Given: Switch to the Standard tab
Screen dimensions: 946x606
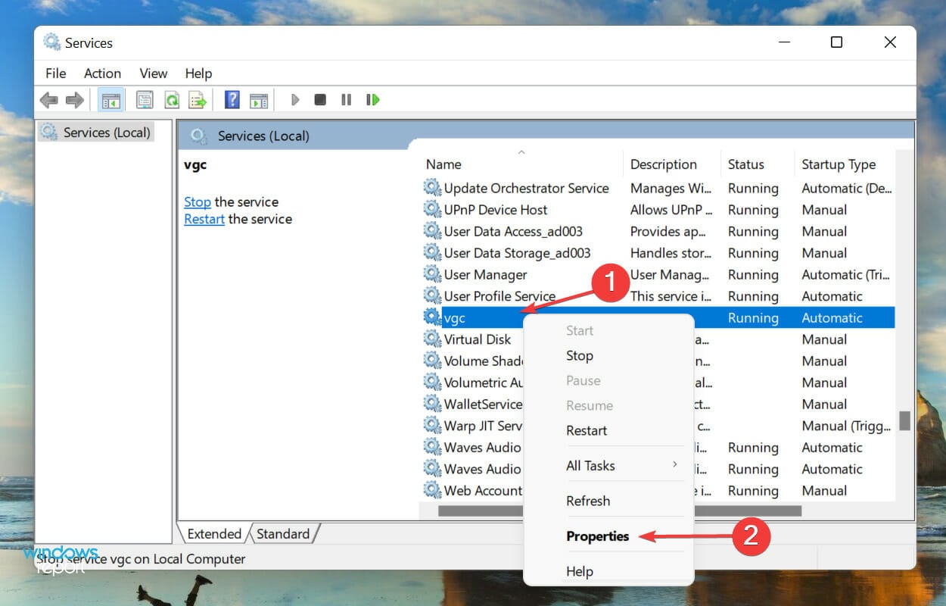Looking at the screenshot, I should (283, 534).
